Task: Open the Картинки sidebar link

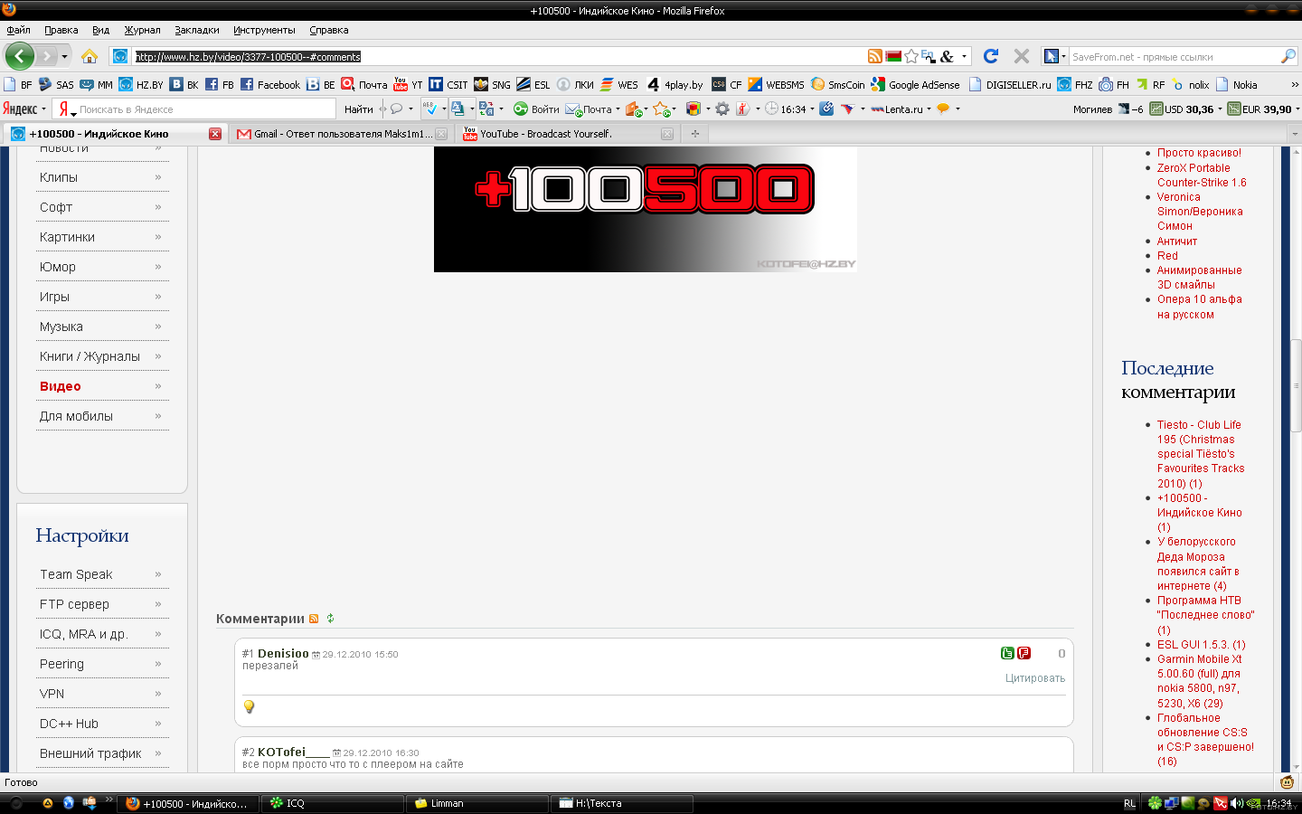Action: pos(67,237)
